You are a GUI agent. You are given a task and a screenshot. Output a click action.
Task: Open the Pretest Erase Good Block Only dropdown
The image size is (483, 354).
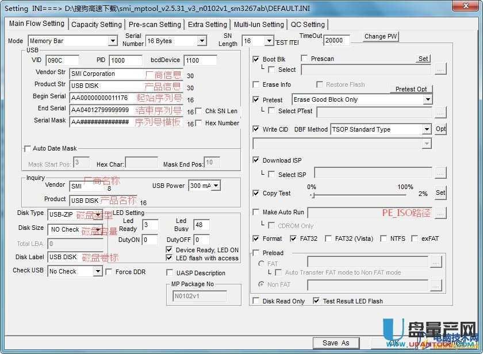coord(427,99)
